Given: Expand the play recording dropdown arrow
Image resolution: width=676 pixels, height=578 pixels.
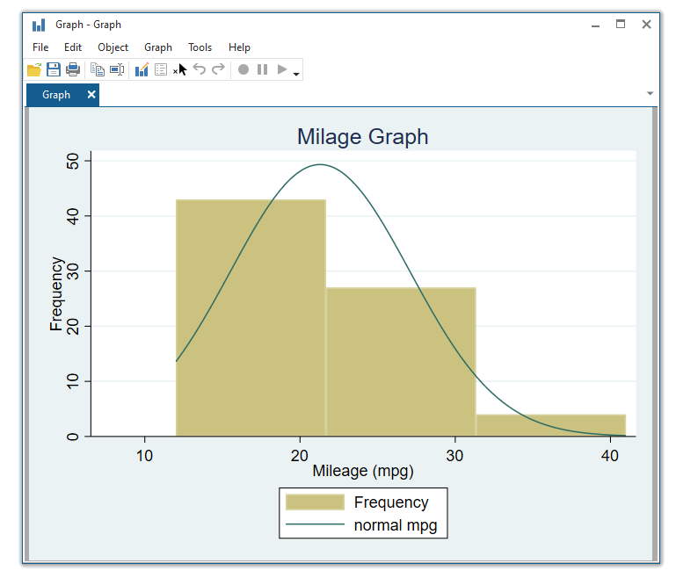Looking at the screenshot, I should [296, 74].
